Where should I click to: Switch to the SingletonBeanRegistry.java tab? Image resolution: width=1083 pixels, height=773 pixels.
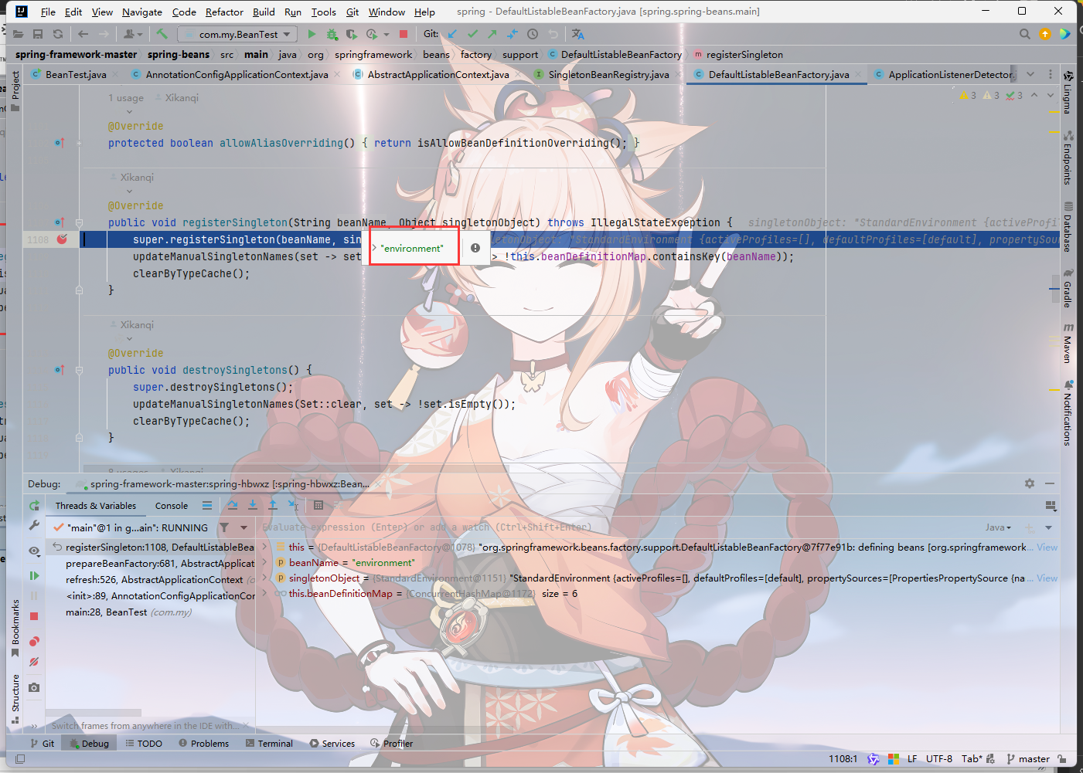pos(608,74)
